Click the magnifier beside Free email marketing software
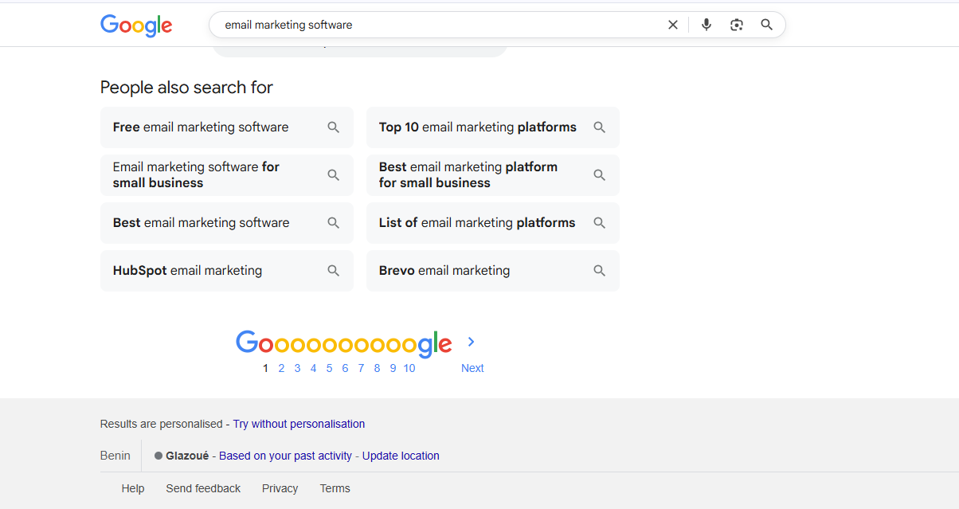The height and width of the screenshot is (509, 959). coord(334,127)
